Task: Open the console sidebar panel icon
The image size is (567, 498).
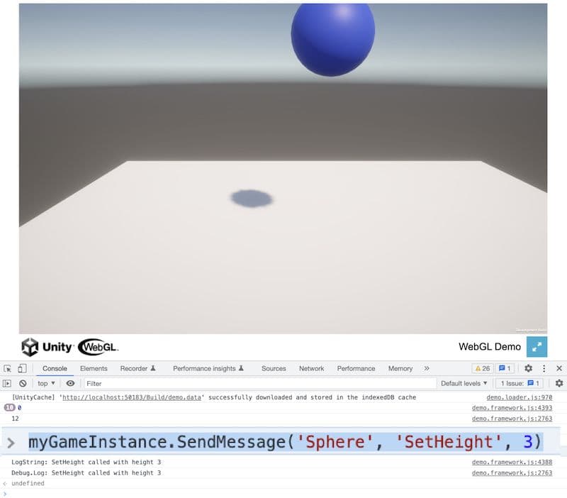Action: (x=9, y=383)
